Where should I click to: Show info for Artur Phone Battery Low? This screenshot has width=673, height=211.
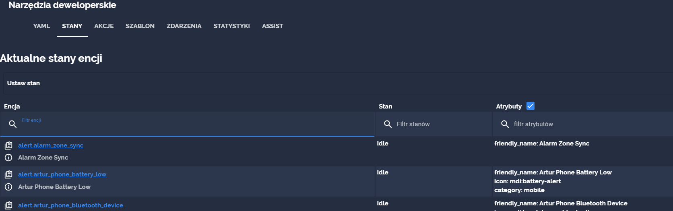click(x=8, y=187)
